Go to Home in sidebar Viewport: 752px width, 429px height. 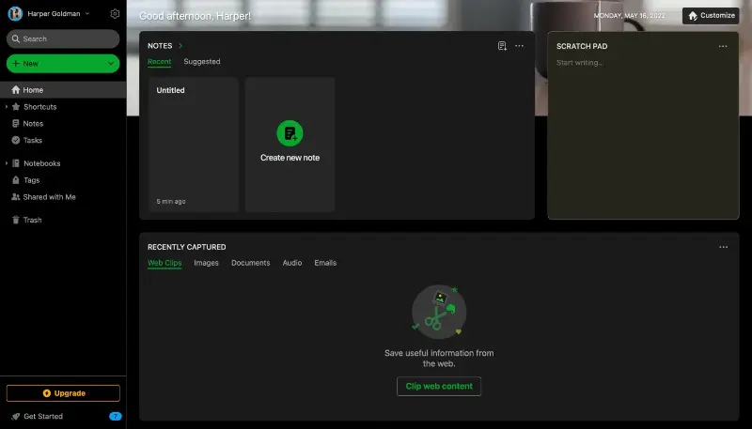[63, 90]
